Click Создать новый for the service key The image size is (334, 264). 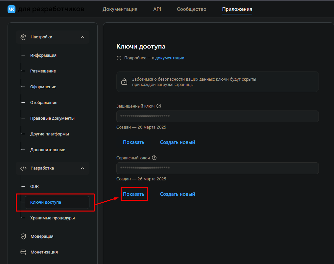point(177,194)
